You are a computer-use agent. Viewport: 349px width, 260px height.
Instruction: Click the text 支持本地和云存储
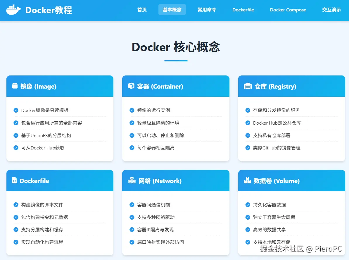[272, 242]
